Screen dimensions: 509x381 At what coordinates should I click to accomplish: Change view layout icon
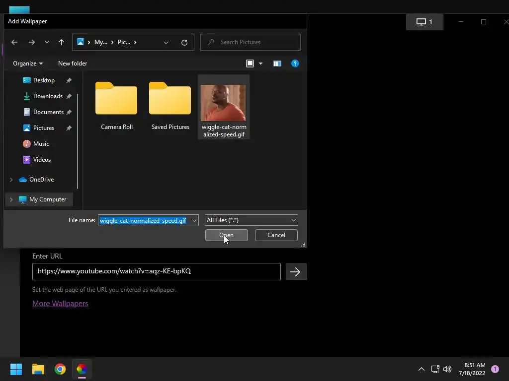click(x=250, y=63)
